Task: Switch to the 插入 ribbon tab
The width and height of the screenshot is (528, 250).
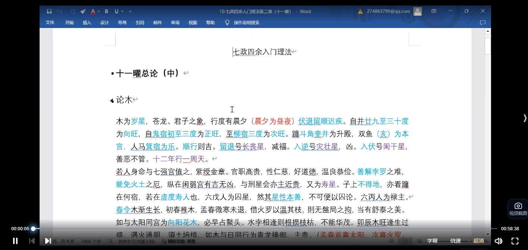Action: [87, 22]
